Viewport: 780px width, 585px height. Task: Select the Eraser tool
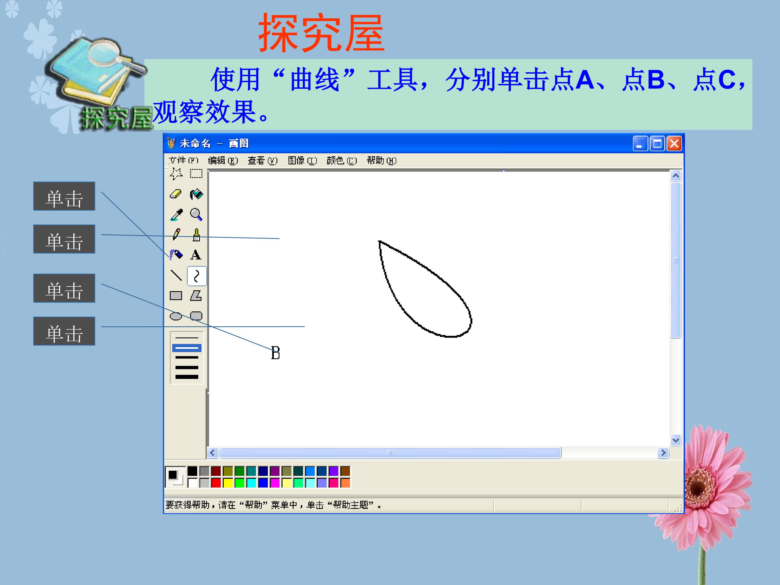[x=175, y=194]
